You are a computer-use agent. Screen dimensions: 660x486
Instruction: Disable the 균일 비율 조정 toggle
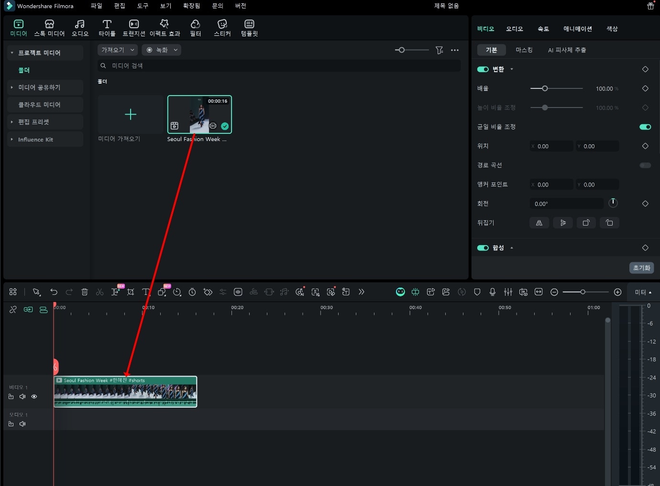coord(645,127)
